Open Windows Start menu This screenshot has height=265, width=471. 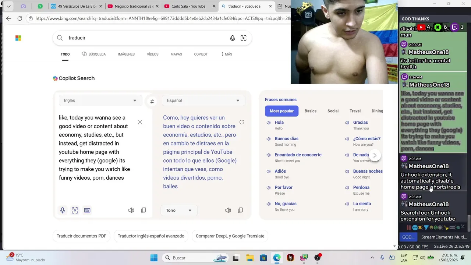point(154,258)
